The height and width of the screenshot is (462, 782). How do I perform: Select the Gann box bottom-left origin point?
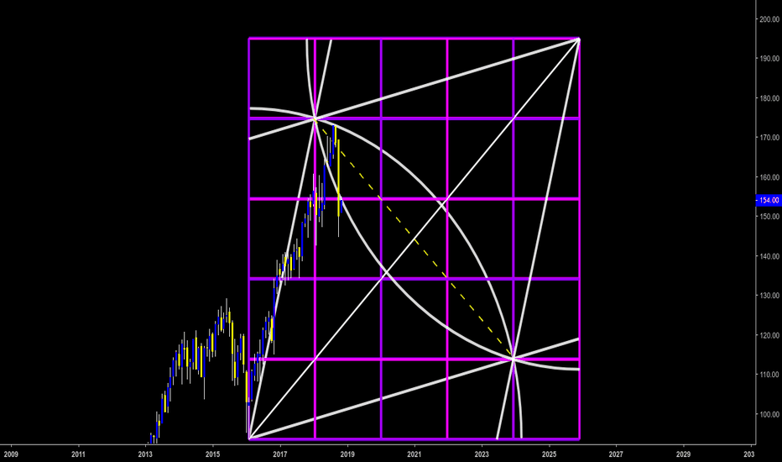(249, 439)
